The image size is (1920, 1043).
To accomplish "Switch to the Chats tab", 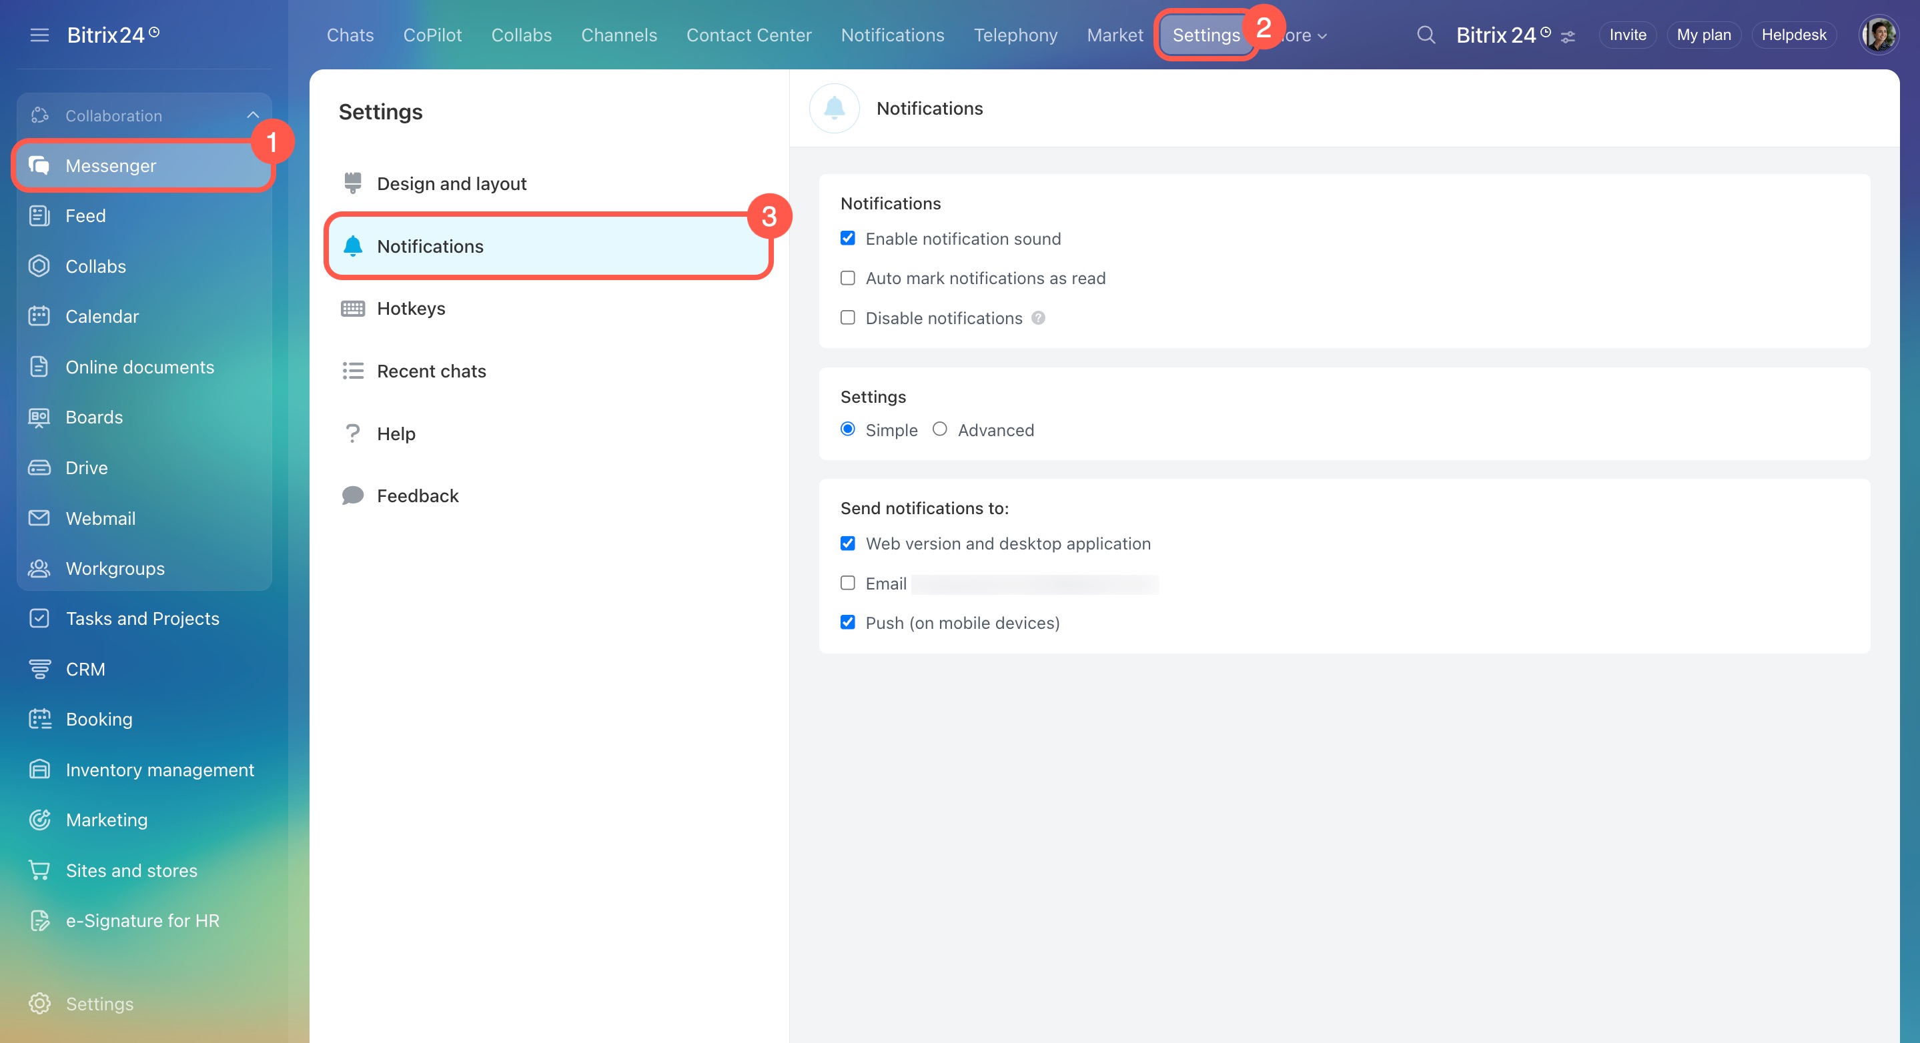I will [x=350, y=35].
